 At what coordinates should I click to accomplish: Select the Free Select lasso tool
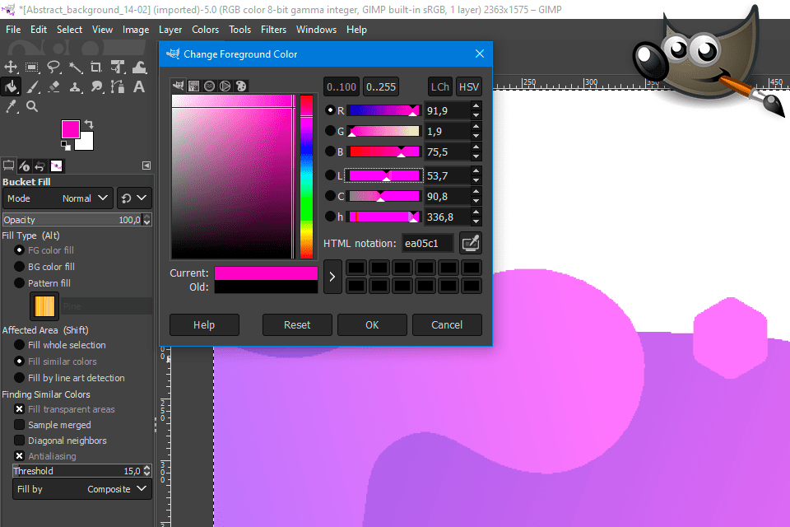tap(54, 67)
